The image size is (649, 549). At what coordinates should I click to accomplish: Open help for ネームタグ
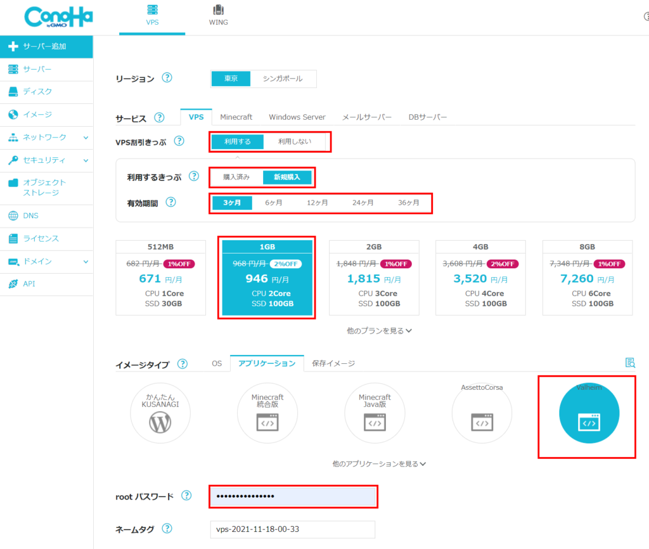pyautogui.click(x=167, y=528)
